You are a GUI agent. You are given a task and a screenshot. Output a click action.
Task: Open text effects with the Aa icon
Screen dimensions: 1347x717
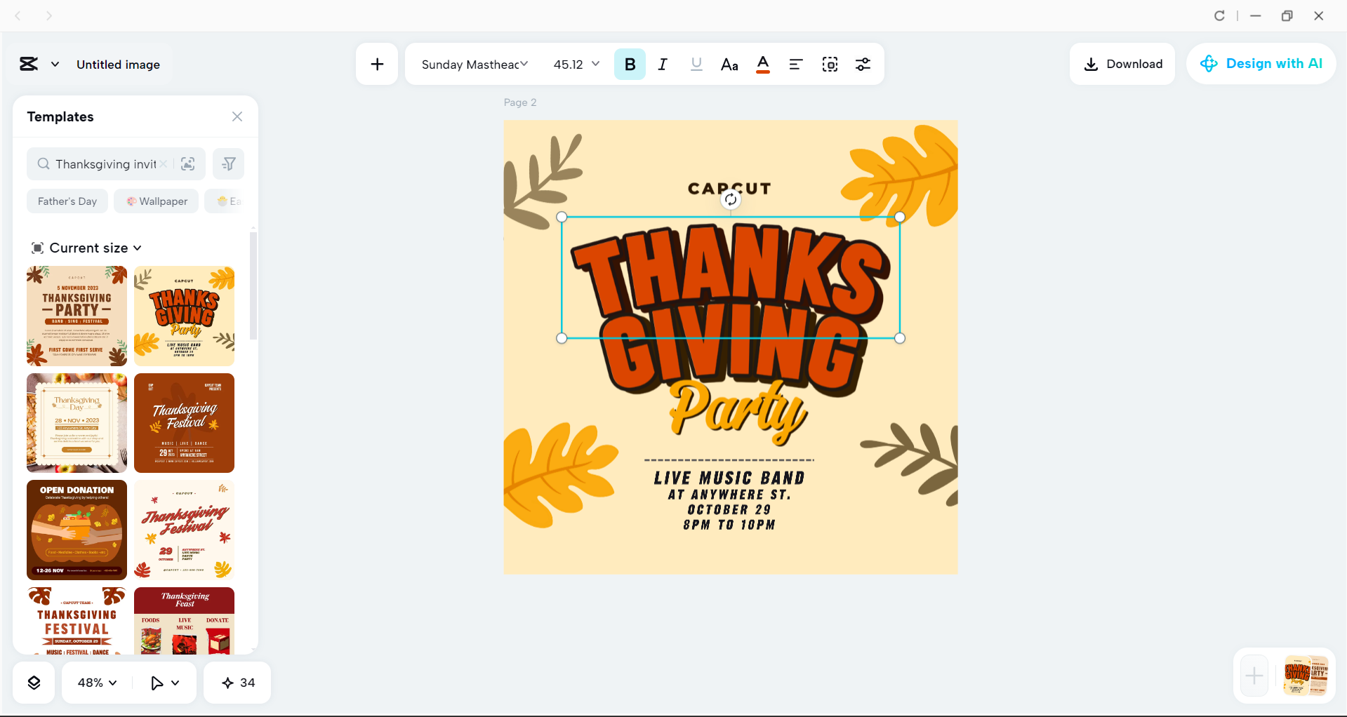(x=729, y=64)
